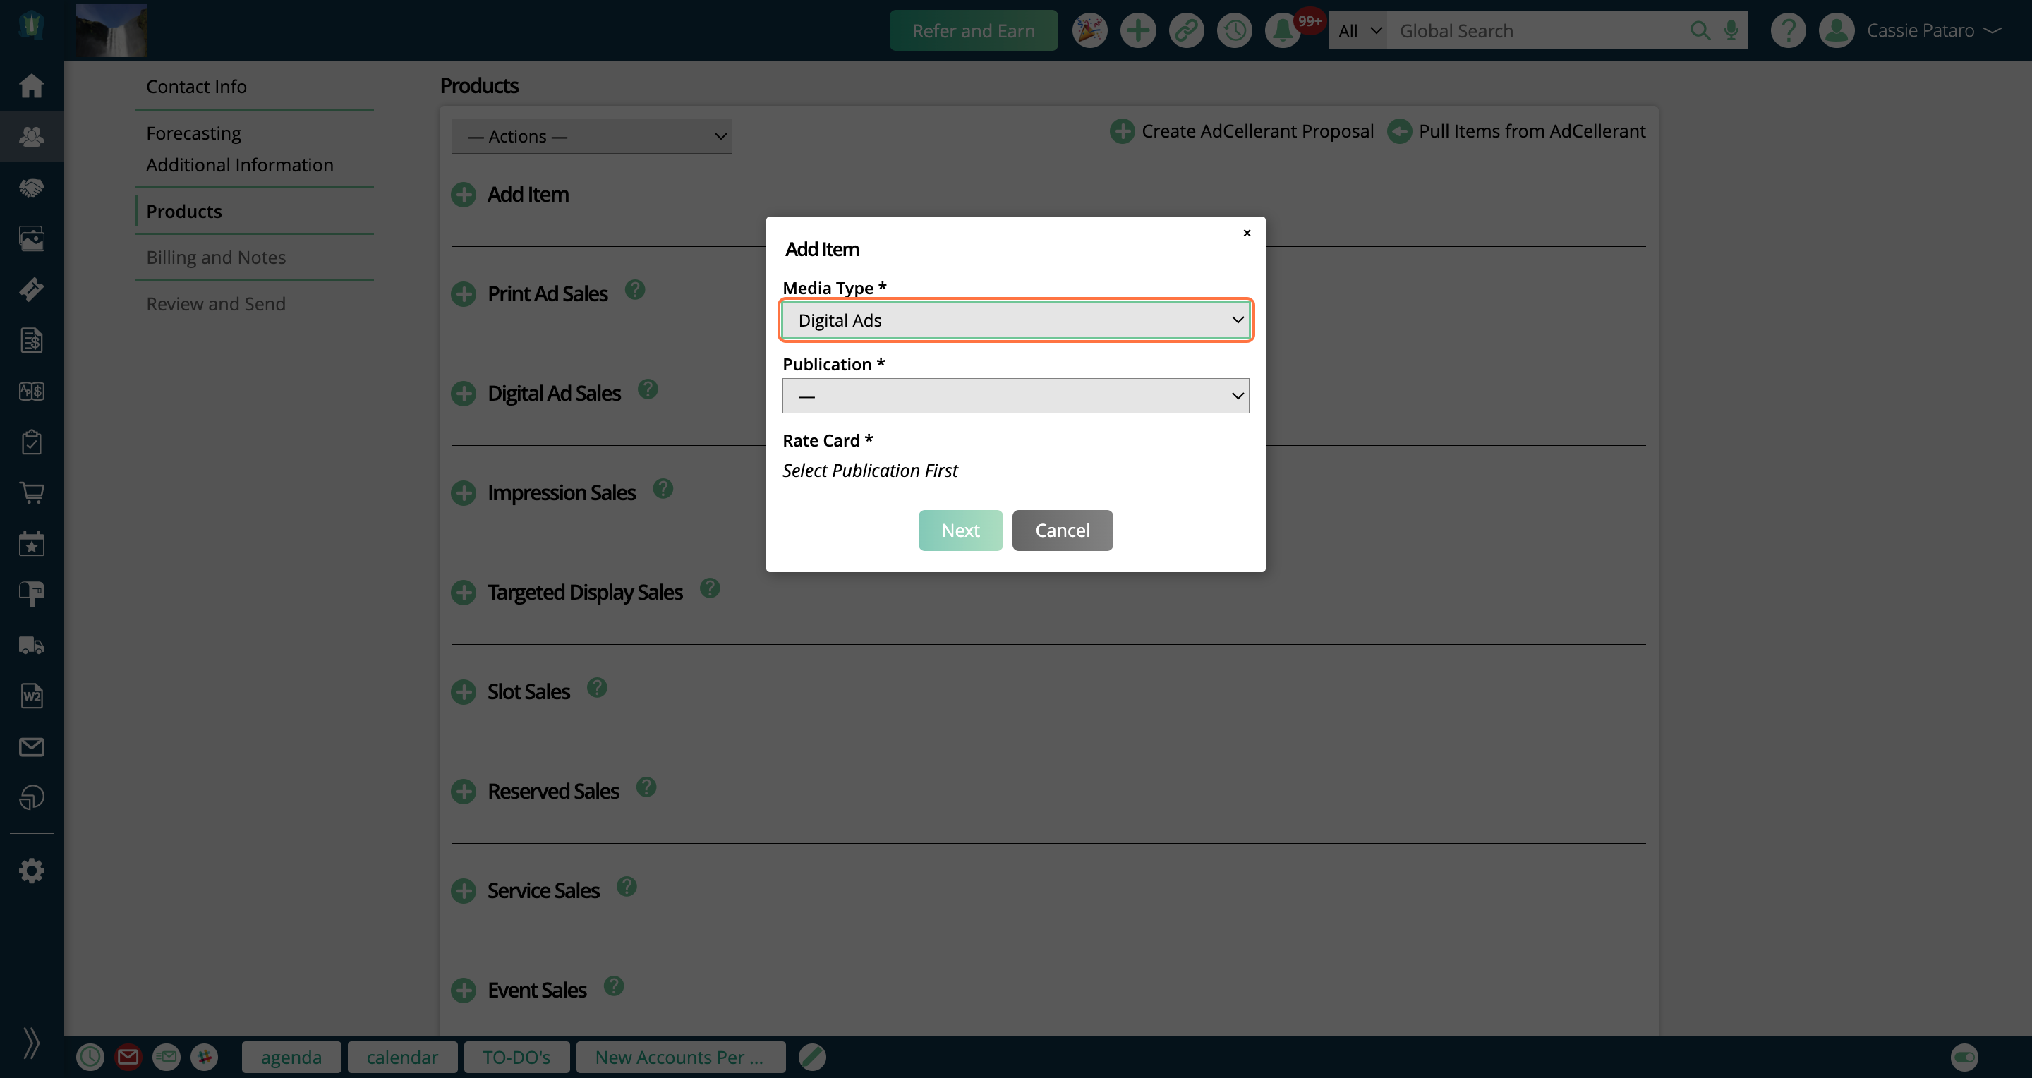Open the All search scope dropdown
Viewport: 2032px width, 1078px height.
tap(1359, 31)
